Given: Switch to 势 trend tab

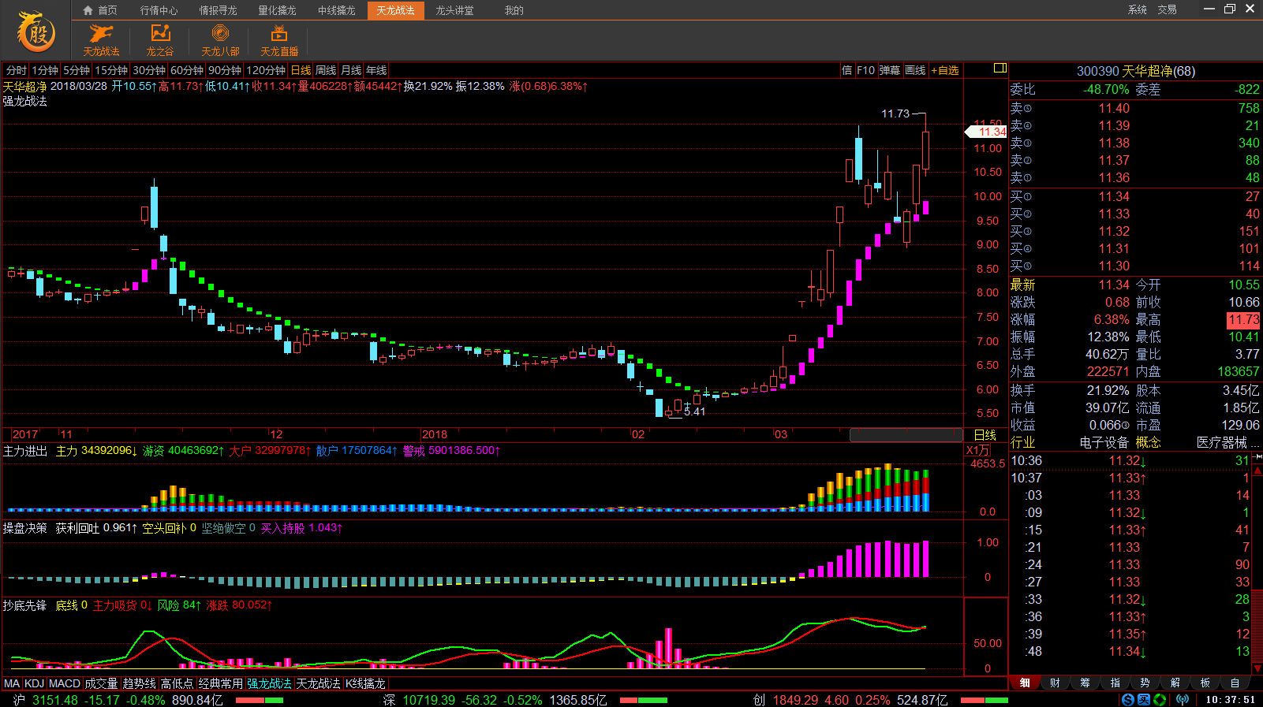Looking at the screenshot, I should point(1145,683).
